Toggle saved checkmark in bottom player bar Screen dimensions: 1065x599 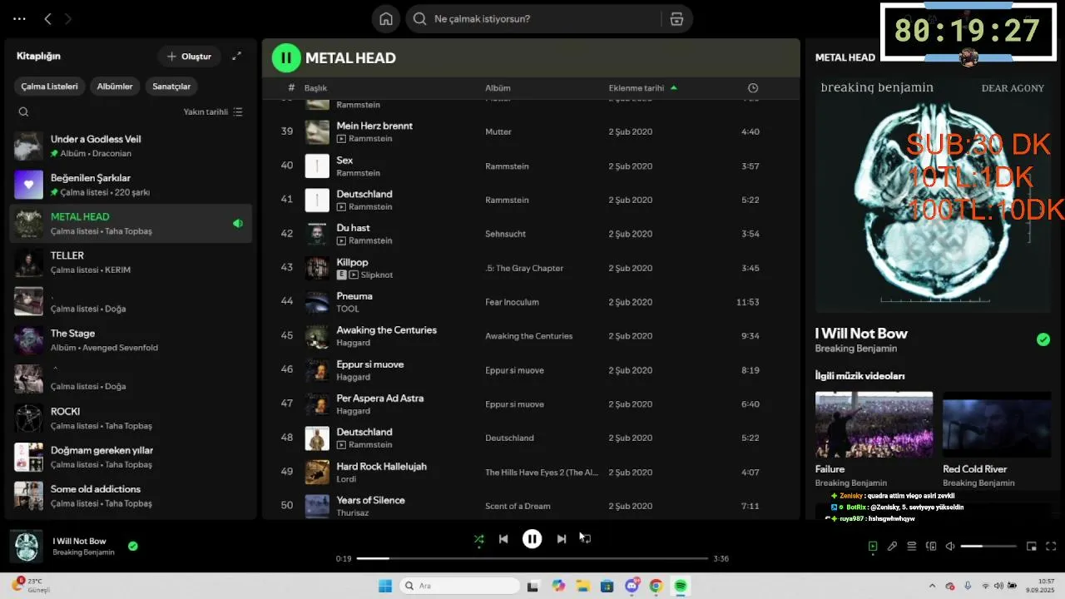pyautogui.click(x=133, y=547)
